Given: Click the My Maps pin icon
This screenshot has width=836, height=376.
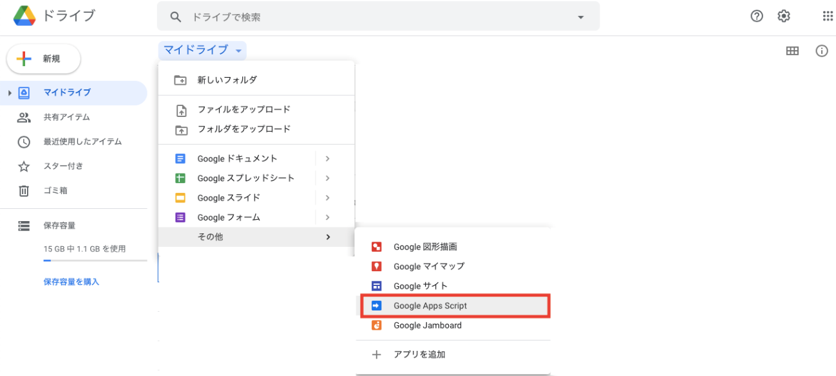Looking at the screenshot, I should pyautogui.click(x=377, y=266).
